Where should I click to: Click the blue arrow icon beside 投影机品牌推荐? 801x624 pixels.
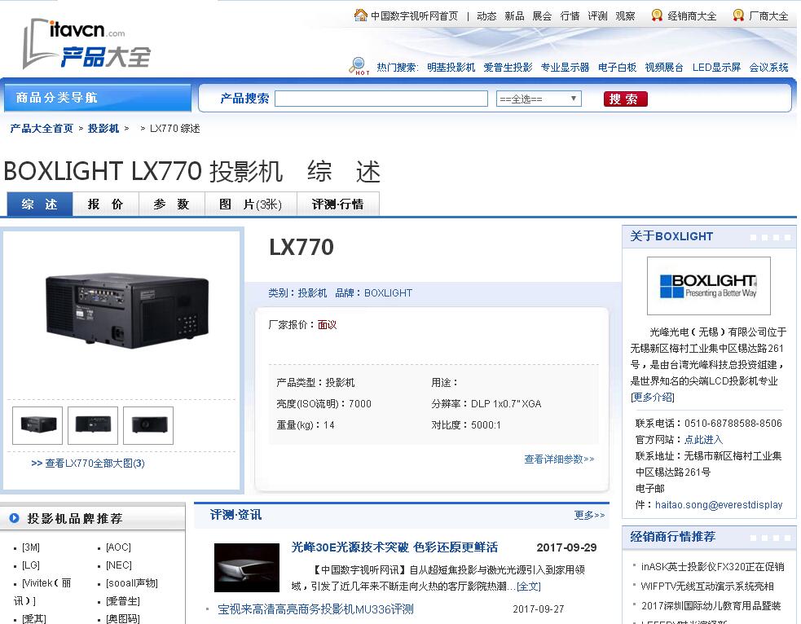coord(15,518)
